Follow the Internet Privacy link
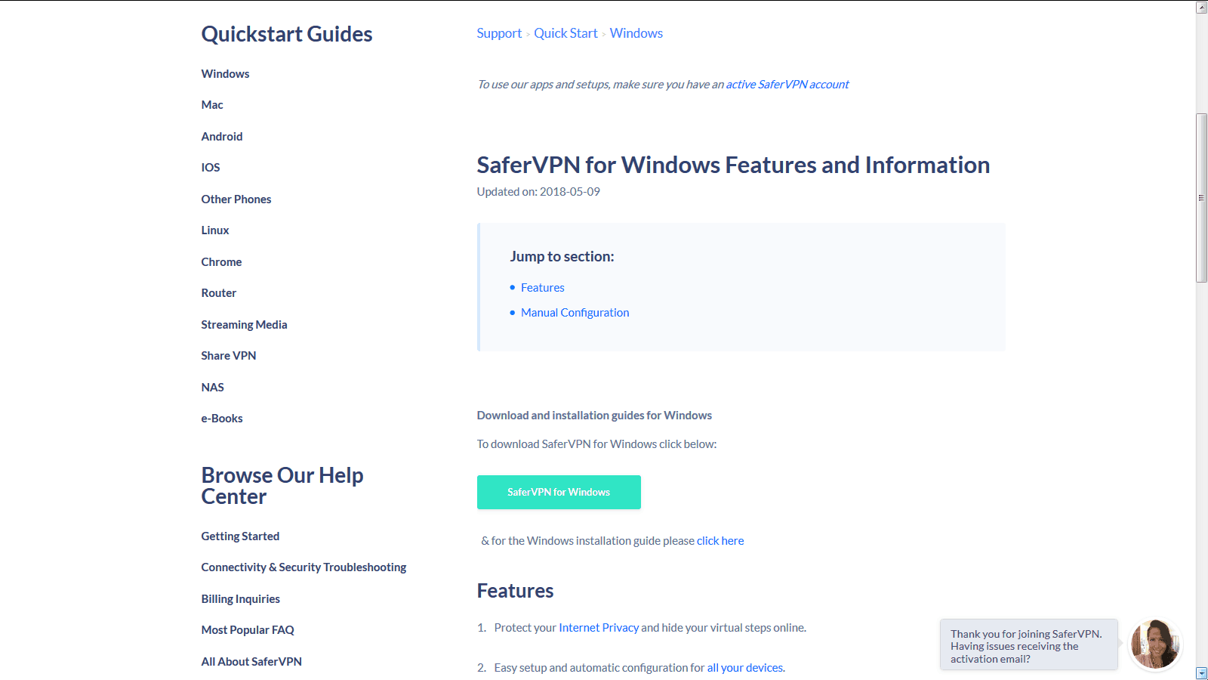Image resolution: width=1208 pixels, height=680 pixels. click(599, 628)
